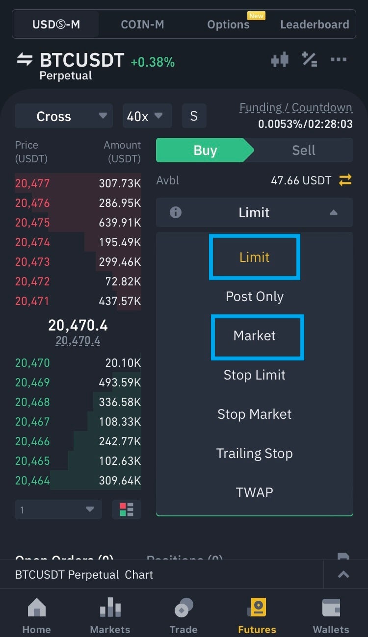Tap the transfer funds arrows icon
This screenshot has height=637, width=368.
click(345, 180)
